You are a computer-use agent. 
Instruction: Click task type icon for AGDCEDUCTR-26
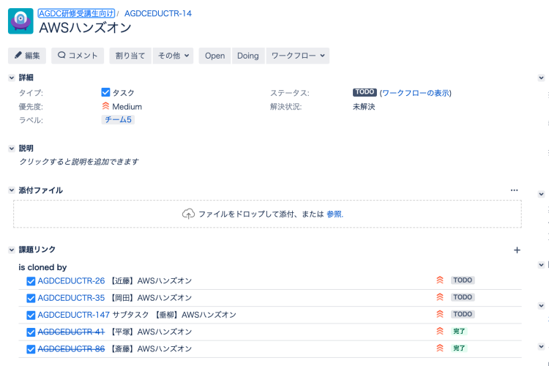point(31,281)
